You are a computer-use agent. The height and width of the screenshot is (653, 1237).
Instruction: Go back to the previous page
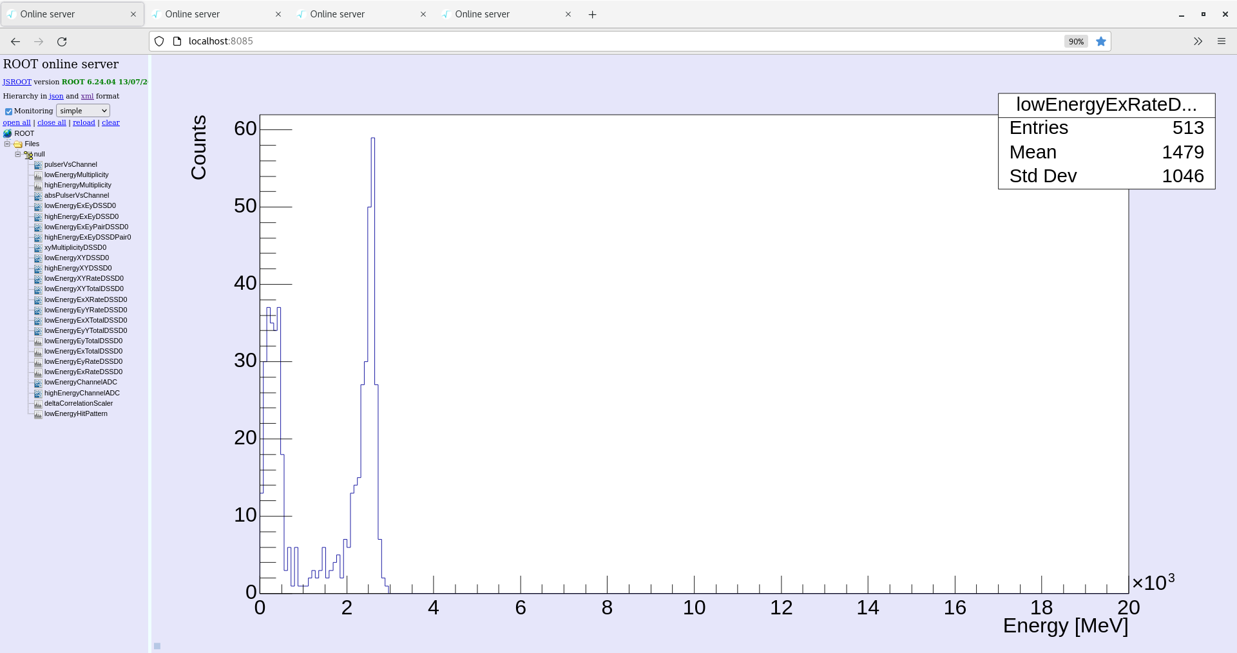(15, 41)
